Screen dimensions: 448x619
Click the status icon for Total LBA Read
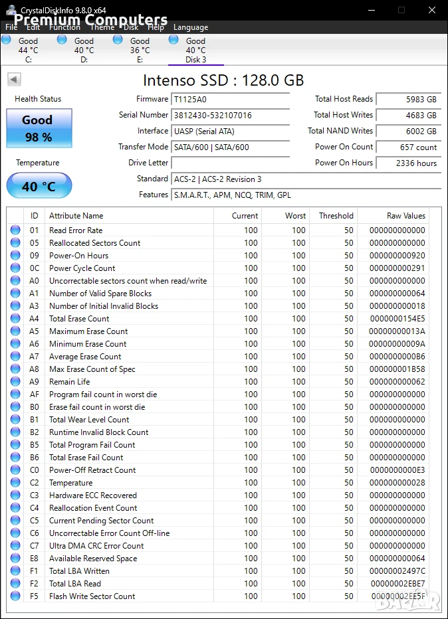click(15, 584)
